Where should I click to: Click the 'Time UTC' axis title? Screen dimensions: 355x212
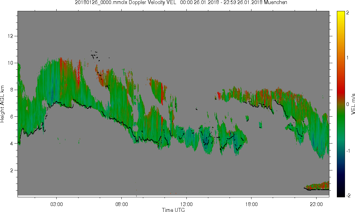tap(173, 210)
